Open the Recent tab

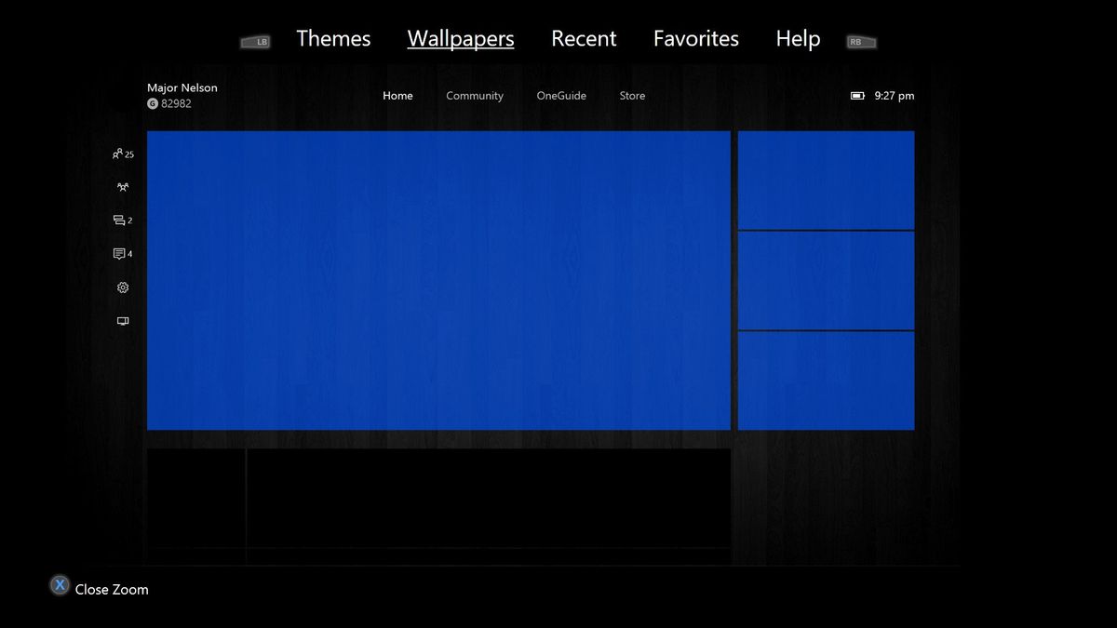pos(584,38)
